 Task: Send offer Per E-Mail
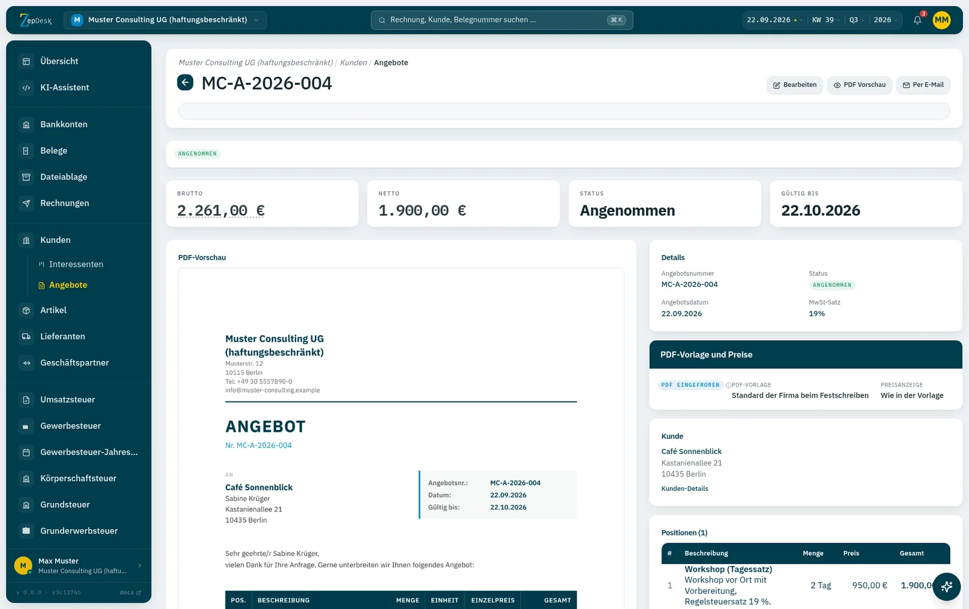click(x=923, y=85)
